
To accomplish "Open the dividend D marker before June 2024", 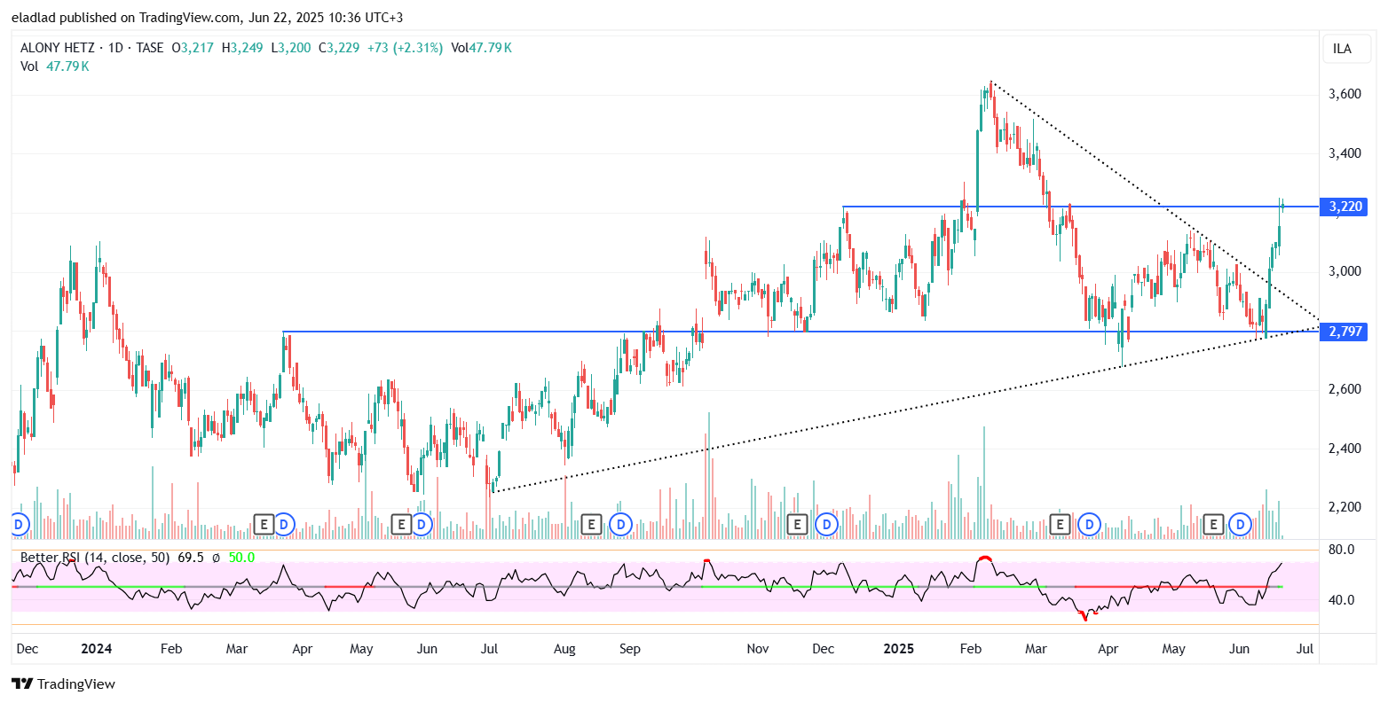I will tap(422, 525).
